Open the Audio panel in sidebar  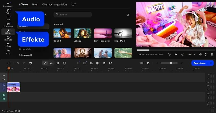8,11
